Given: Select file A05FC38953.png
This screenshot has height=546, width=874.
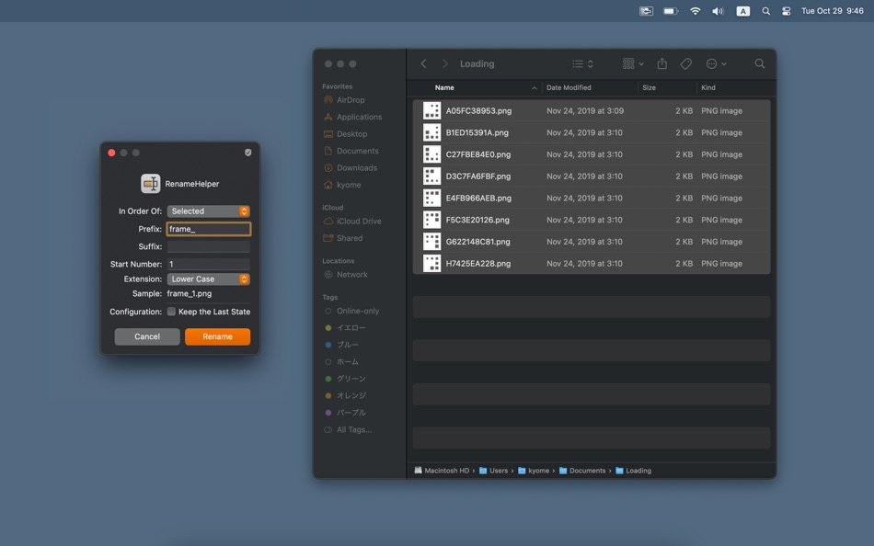Looking at the screenshot, I should (592, 111).
